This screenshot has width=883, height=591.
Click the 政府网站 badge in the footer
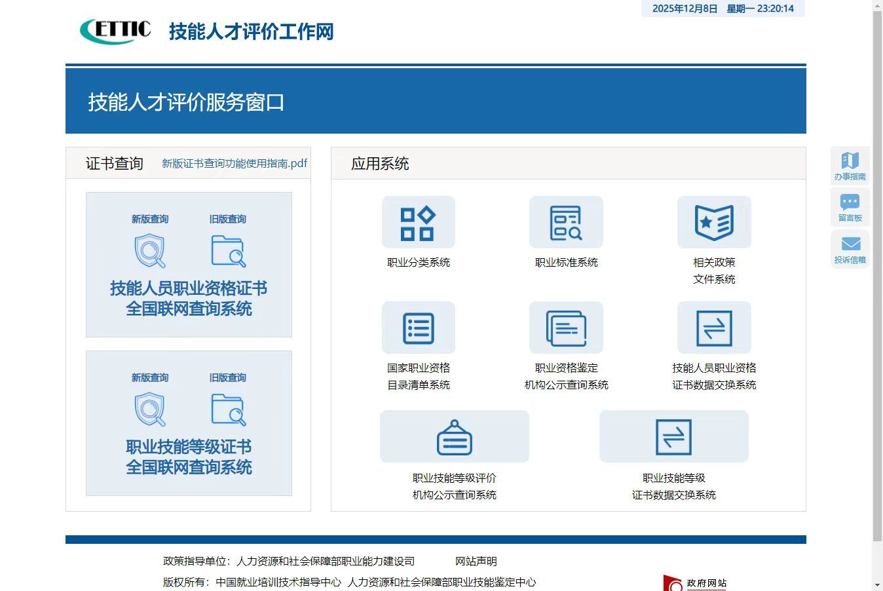695,582
